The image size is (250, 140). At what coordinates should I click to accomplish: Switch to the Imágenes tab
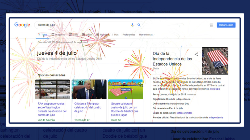pos(58,35)
